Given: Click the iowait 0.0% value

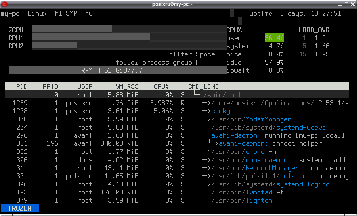Looking at the screenshot, I should [276, 71].
